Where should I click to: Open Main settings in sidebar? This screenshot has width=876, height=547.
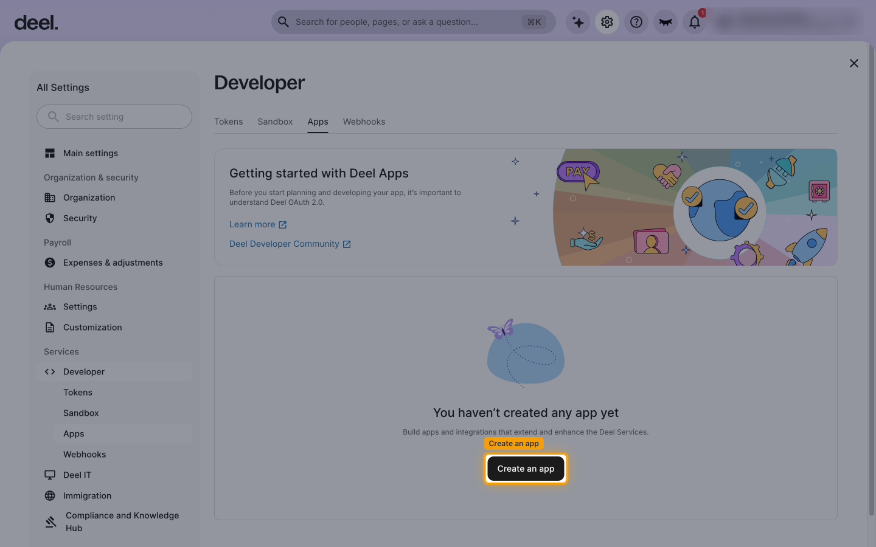click(114, 153)
